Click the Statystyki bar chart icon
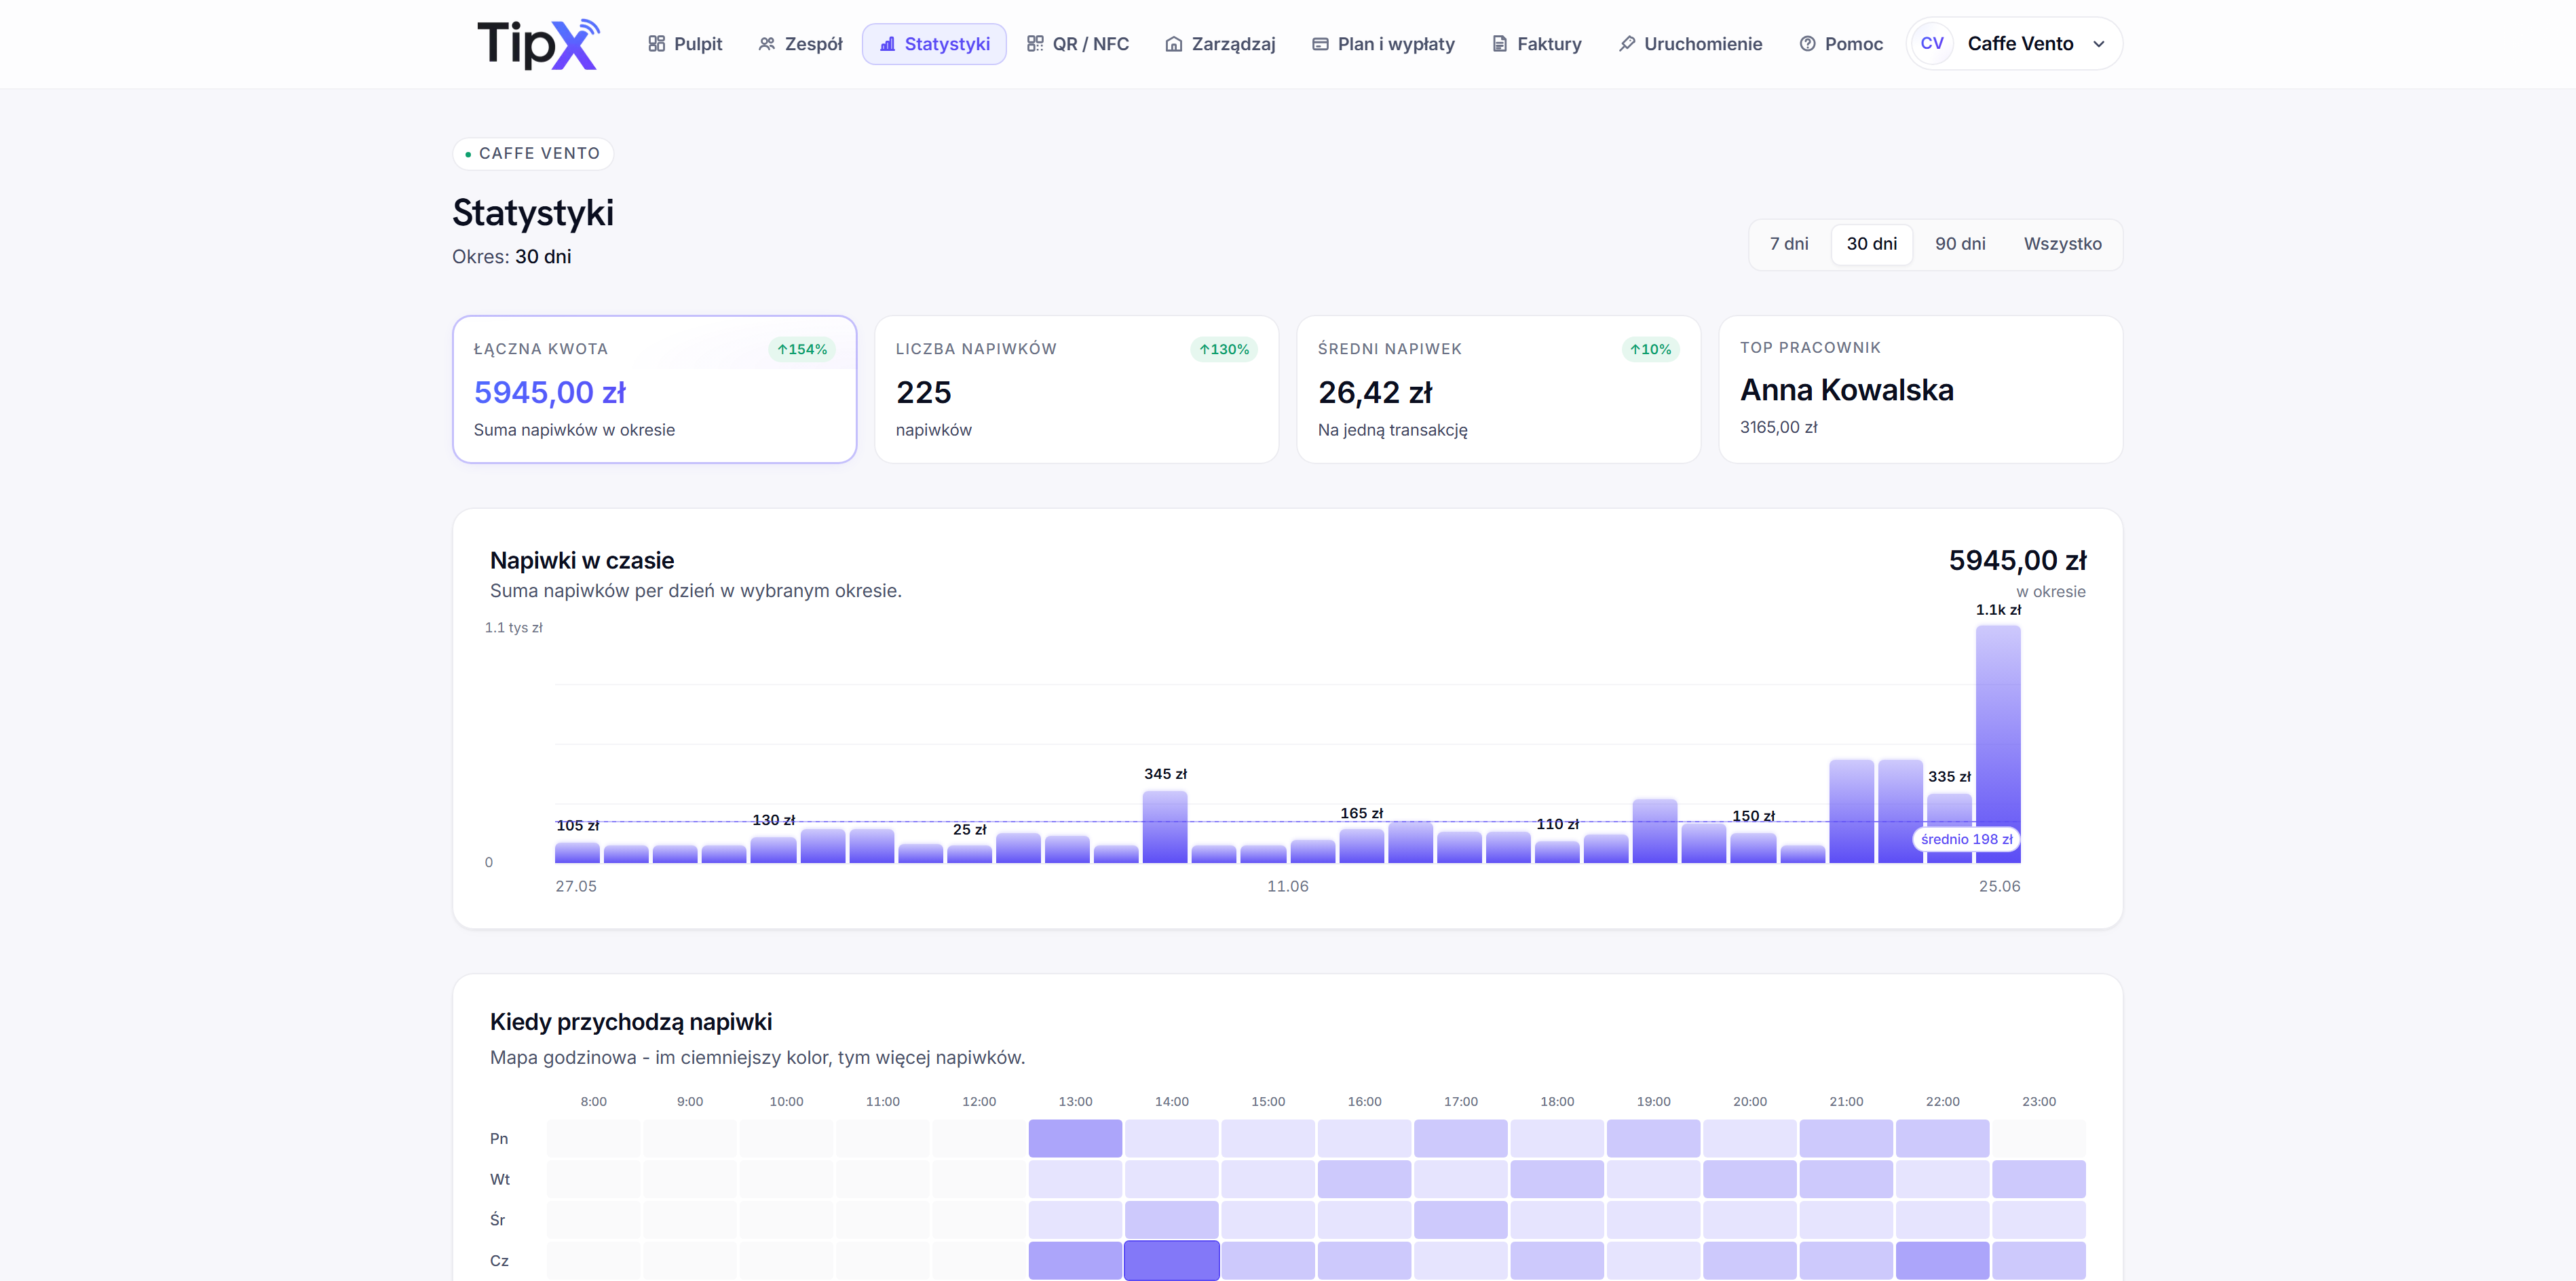This screenshot has width=2576, height=1281. [x=887, y=44]
